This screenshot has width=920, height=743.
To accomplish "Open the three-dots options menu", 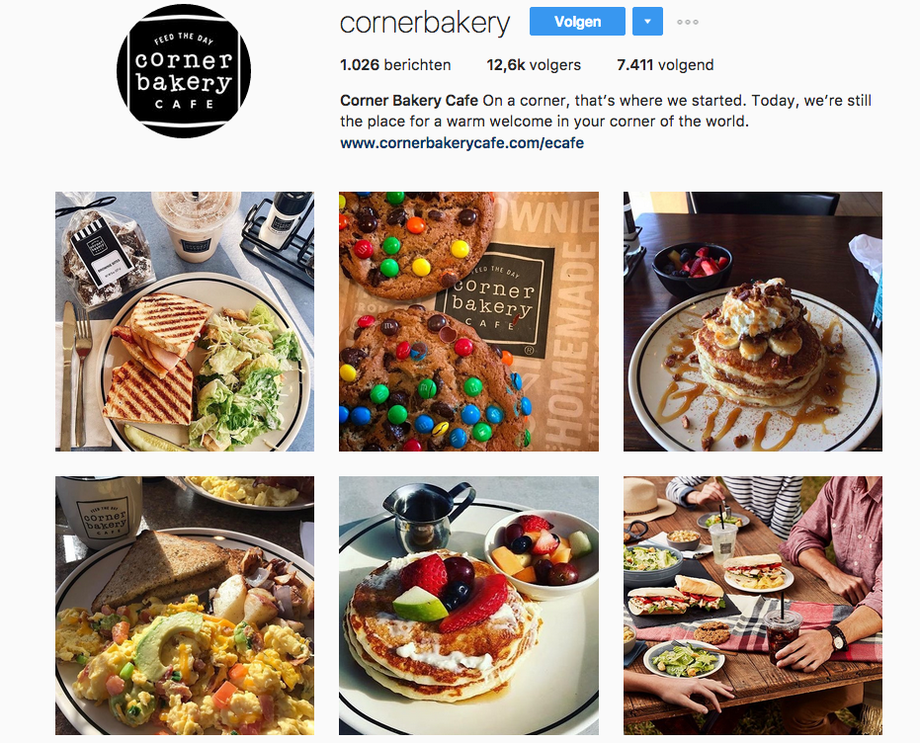I will (x=687, y=23).
